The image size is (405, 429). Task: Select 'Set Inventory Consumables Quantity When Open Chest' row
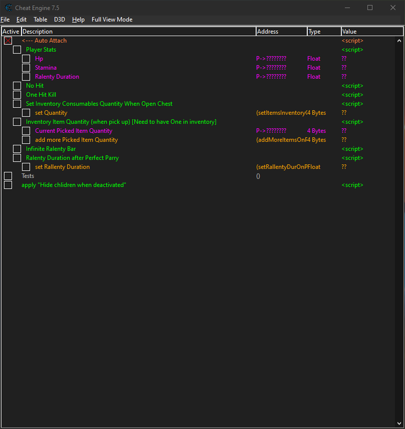pyautogui.click(x=99, y=103)
